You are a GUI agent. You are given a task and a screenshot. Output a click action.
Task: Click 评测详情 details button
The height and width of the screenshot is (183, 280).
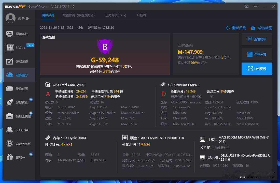(x=257, y=54)
